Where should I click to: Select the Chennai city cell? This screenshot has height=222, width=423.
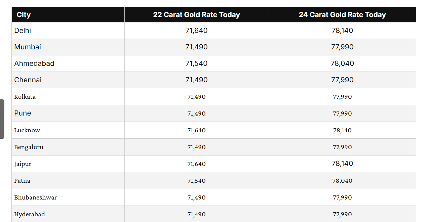[28, 80]
